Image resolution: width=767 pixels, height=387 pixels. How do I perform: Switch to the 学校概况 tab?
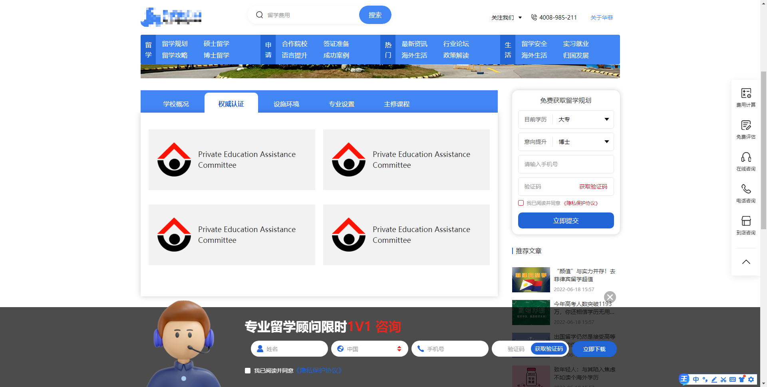[x=176, y=104]
